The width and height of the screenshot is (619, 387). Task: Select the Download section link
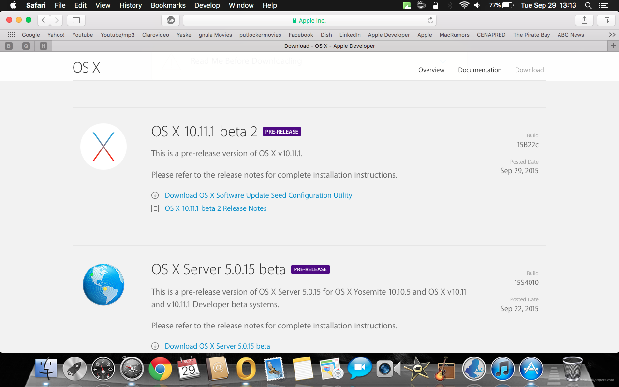(530, 70)
